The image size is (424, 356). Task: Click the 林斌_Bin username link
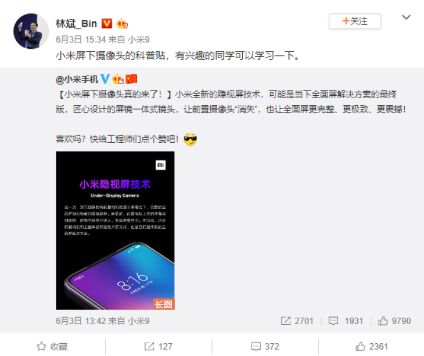(76, 24)
